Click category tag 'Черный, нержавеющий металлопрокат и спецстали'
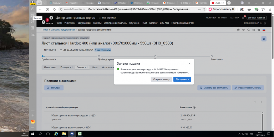274x137 pixels. (66, 38)
